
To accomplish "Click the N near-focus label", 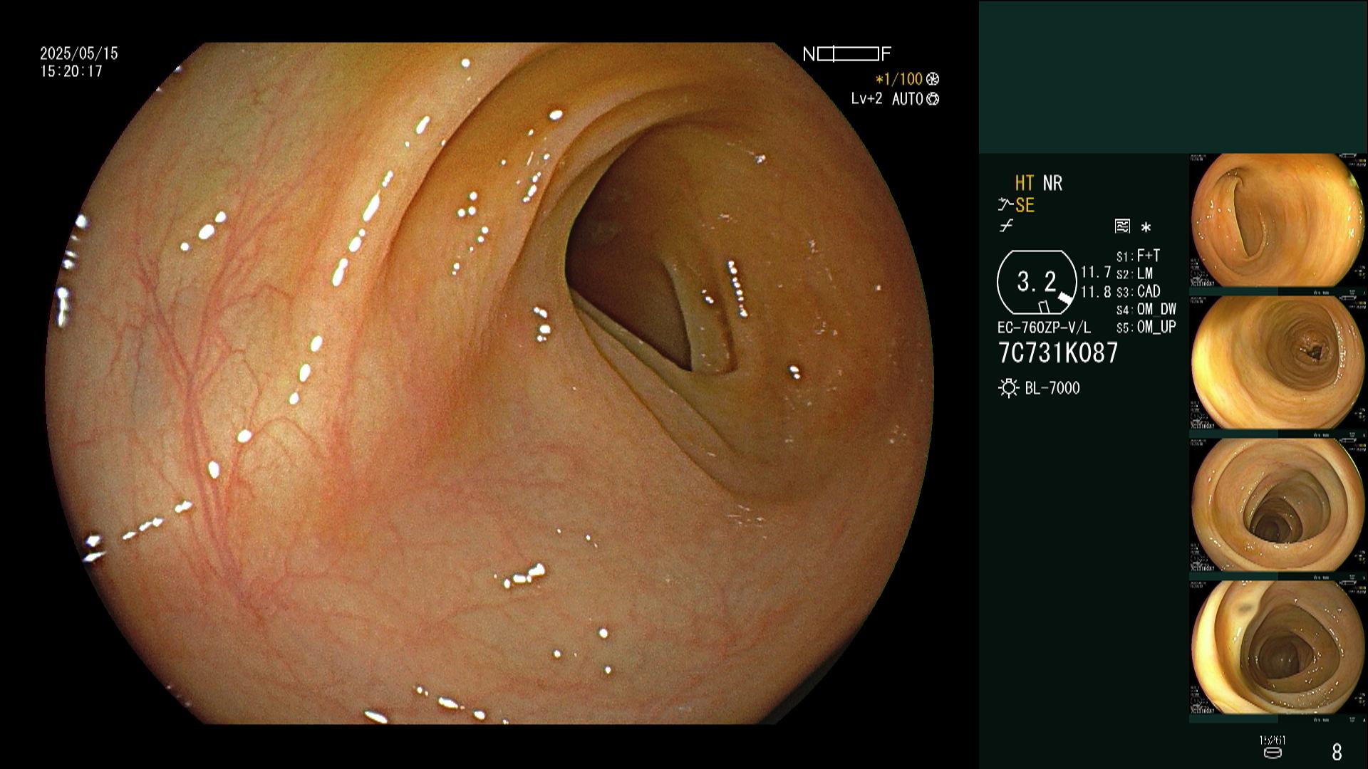I will [x=809, y=54].
